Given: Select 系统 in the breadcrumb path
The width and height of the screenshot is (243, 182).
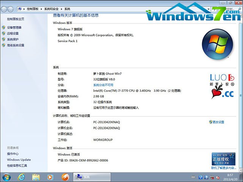Looking at the screenshot, I should 67,9.
